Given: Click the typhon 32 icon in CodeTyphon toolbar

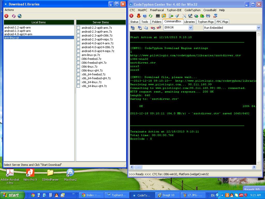Looking at the screenshot, I should [x=215, y=16].
